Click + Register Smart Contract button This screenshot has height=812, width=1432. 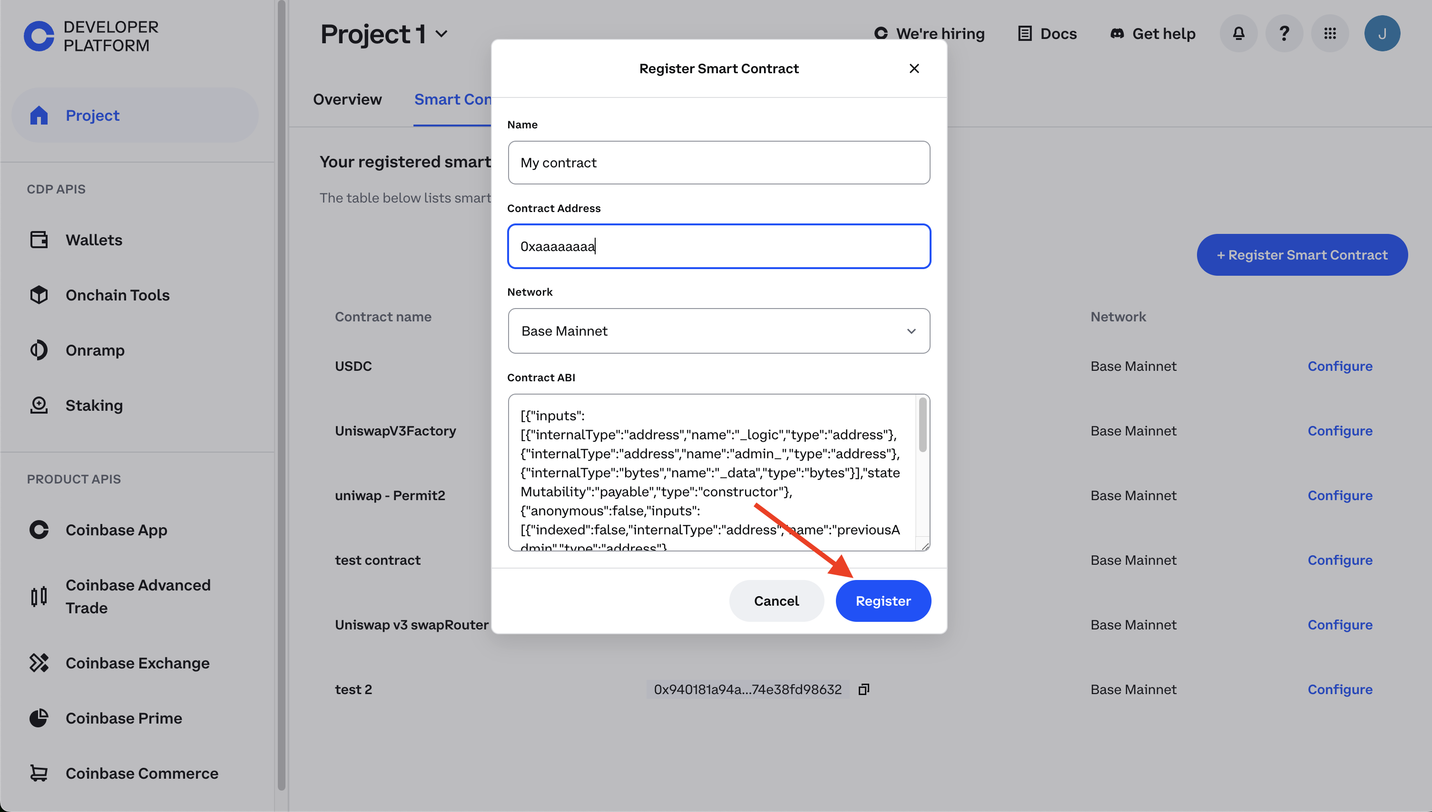point(1302,255)
